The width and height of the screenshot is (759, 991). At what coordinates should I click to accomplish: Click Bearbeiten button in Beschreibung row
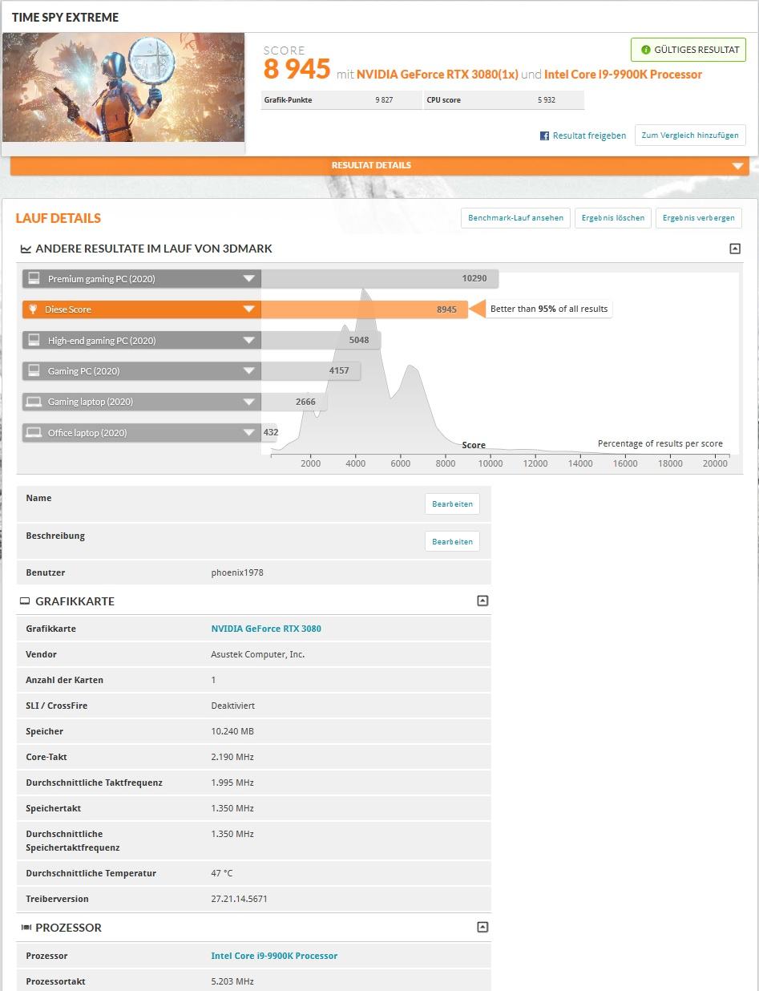click(x=452, y=542)
